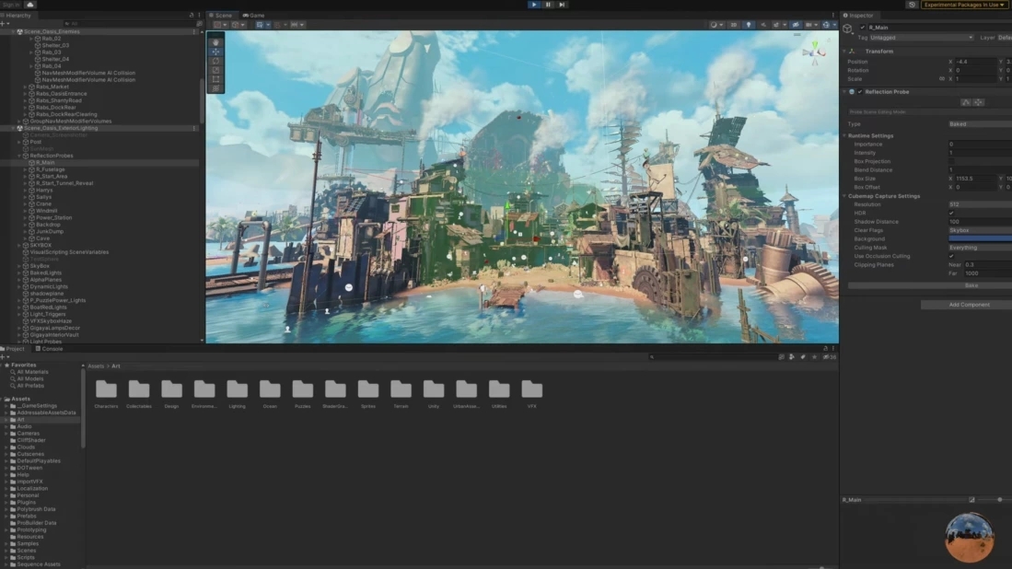Click the Bake button in the Inspector

971,285
